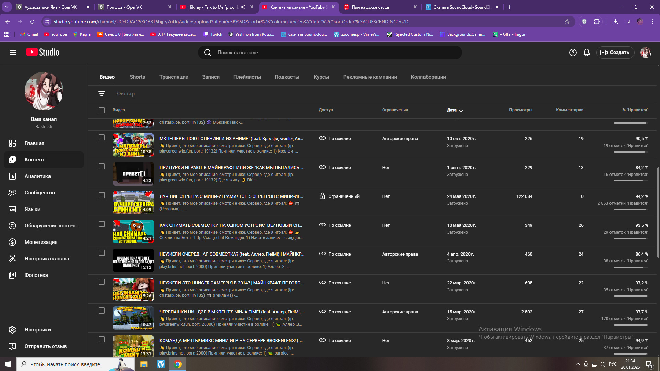Check the box for МКПЕШЕРЫ ПОЮТ ОПЕНИНГИ video
660x371 pixels.
102,137
